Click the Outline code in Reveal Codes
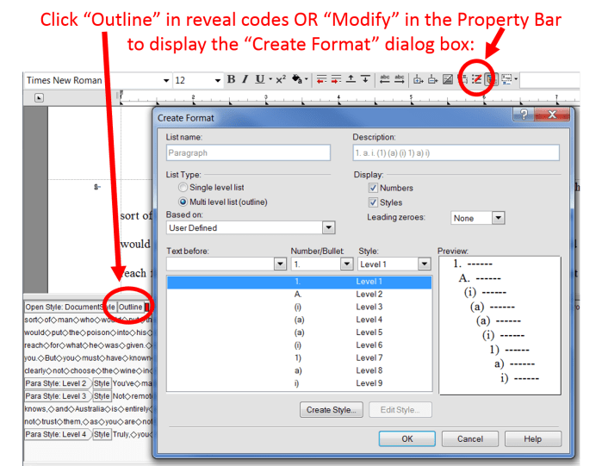The image size is (602, 466). point(131,307)
